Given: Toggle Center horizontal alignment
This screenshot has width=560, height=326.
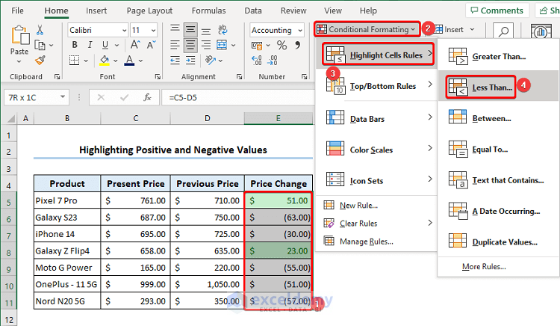Looking at the screenshot, I should click(190, 45).
